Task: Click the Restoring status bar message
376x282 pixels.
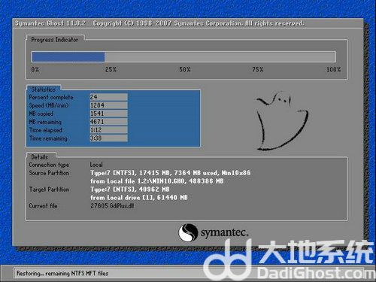Action: [62, 273]
